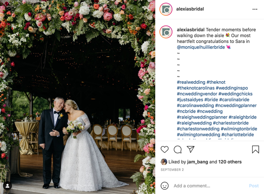
Task: Open the #weddinginspo hashtag
Action: point(232,88)
